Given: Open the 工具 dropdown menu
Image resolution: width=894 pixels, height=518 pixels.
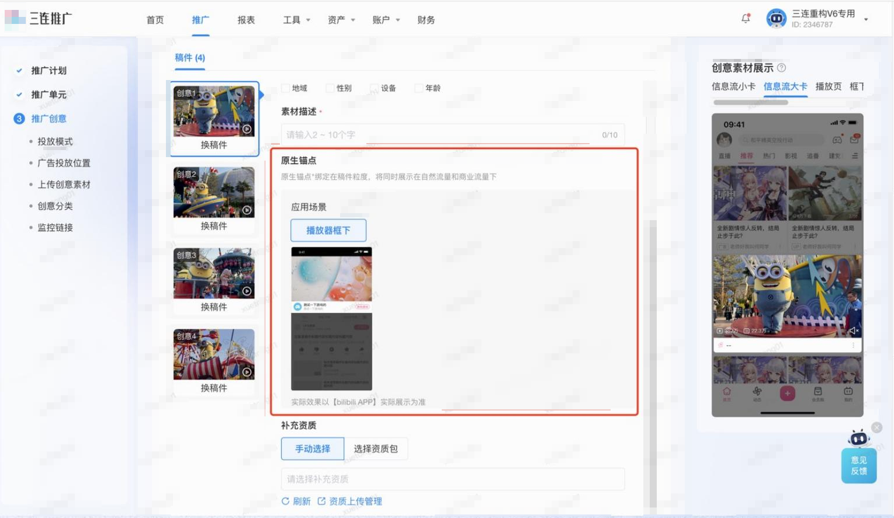Looking at the screenshot, I should pyautogui.click(x=296, y=20).
